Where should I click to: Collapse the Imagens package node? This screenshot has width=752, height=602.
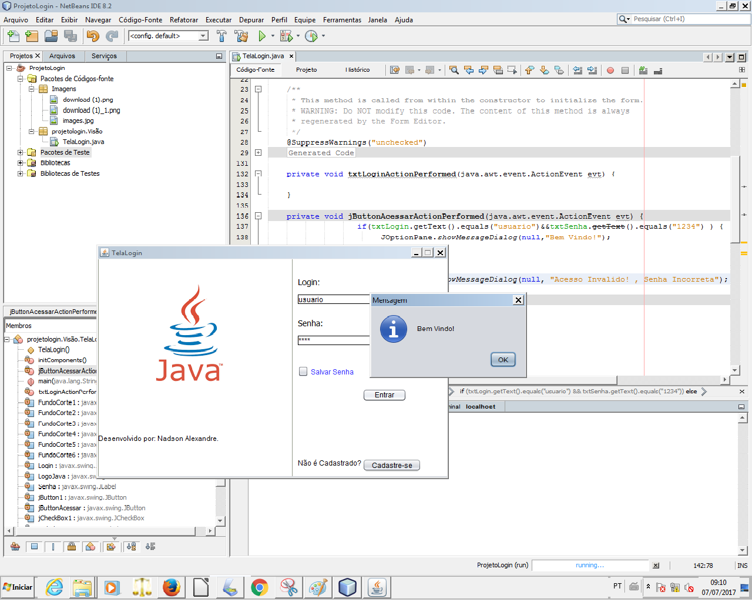32,89
